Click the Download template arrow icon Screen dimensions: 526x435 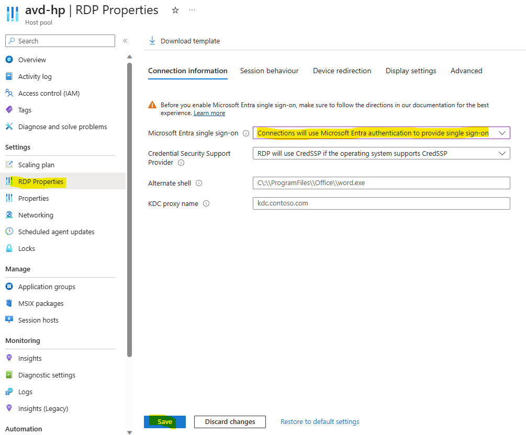(x=152, y=41)
